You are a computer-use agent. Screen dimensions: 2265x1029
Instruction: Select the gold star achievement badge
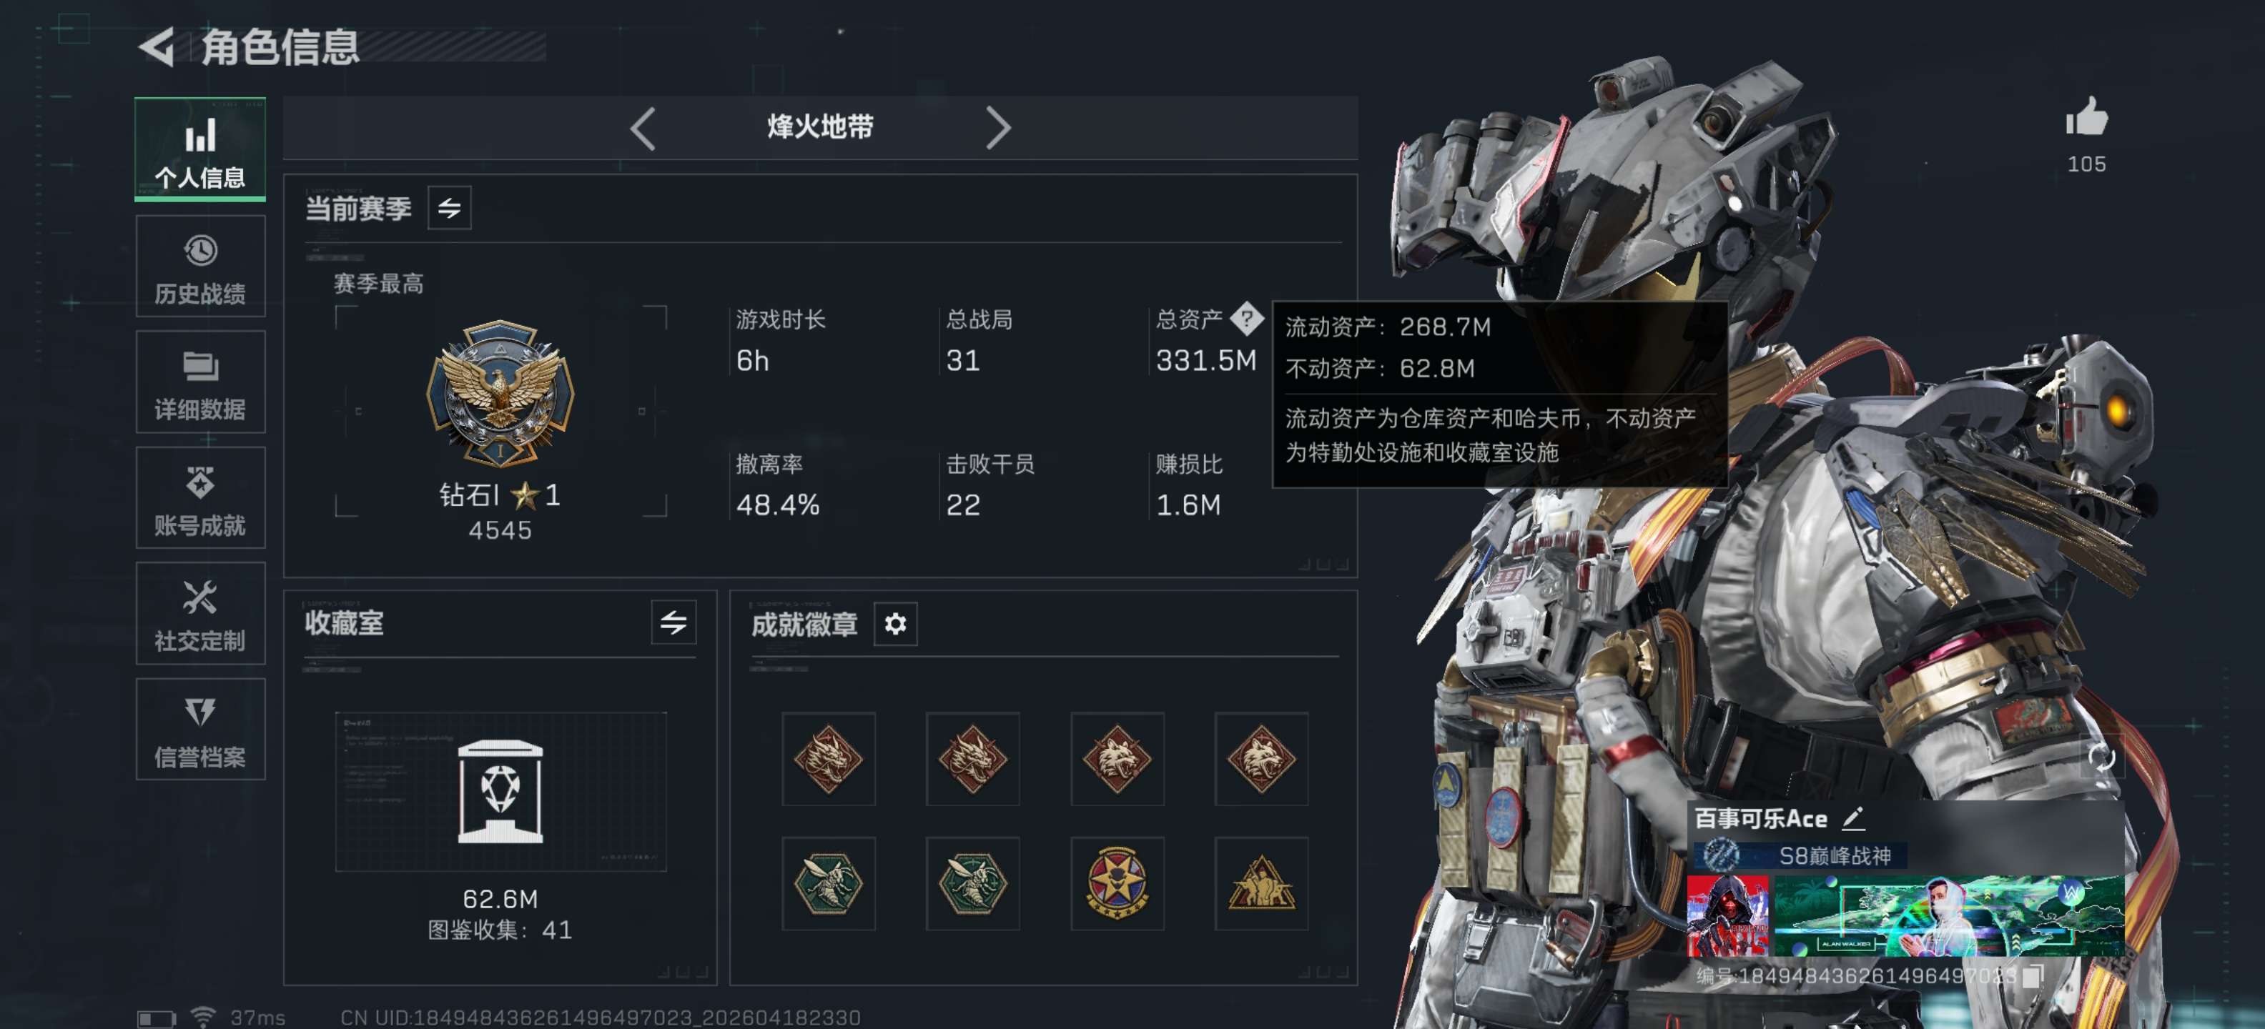[1117, 884]
